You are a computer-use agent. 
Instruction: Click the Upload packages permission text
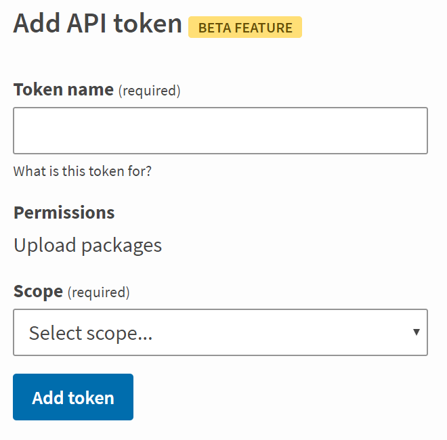88,245
